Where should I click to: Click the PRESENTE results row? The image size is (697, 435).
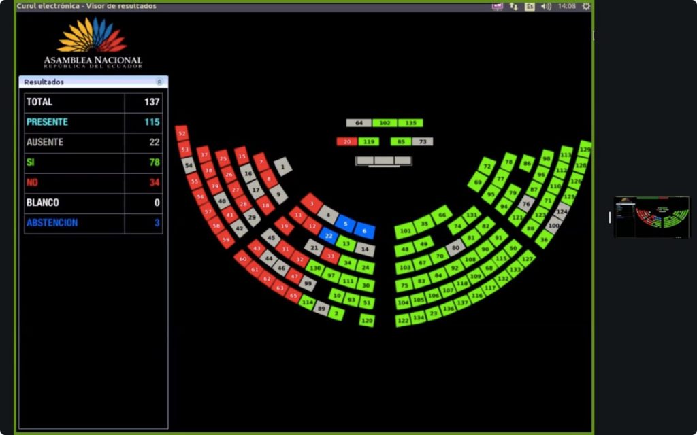coord(93,122)
